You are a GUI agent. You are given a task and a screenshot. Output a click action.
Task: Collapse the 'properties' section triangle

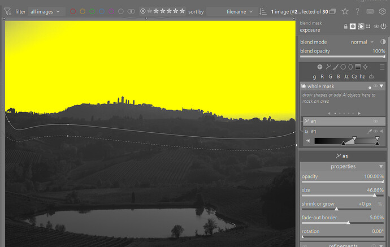click(381, 166)
